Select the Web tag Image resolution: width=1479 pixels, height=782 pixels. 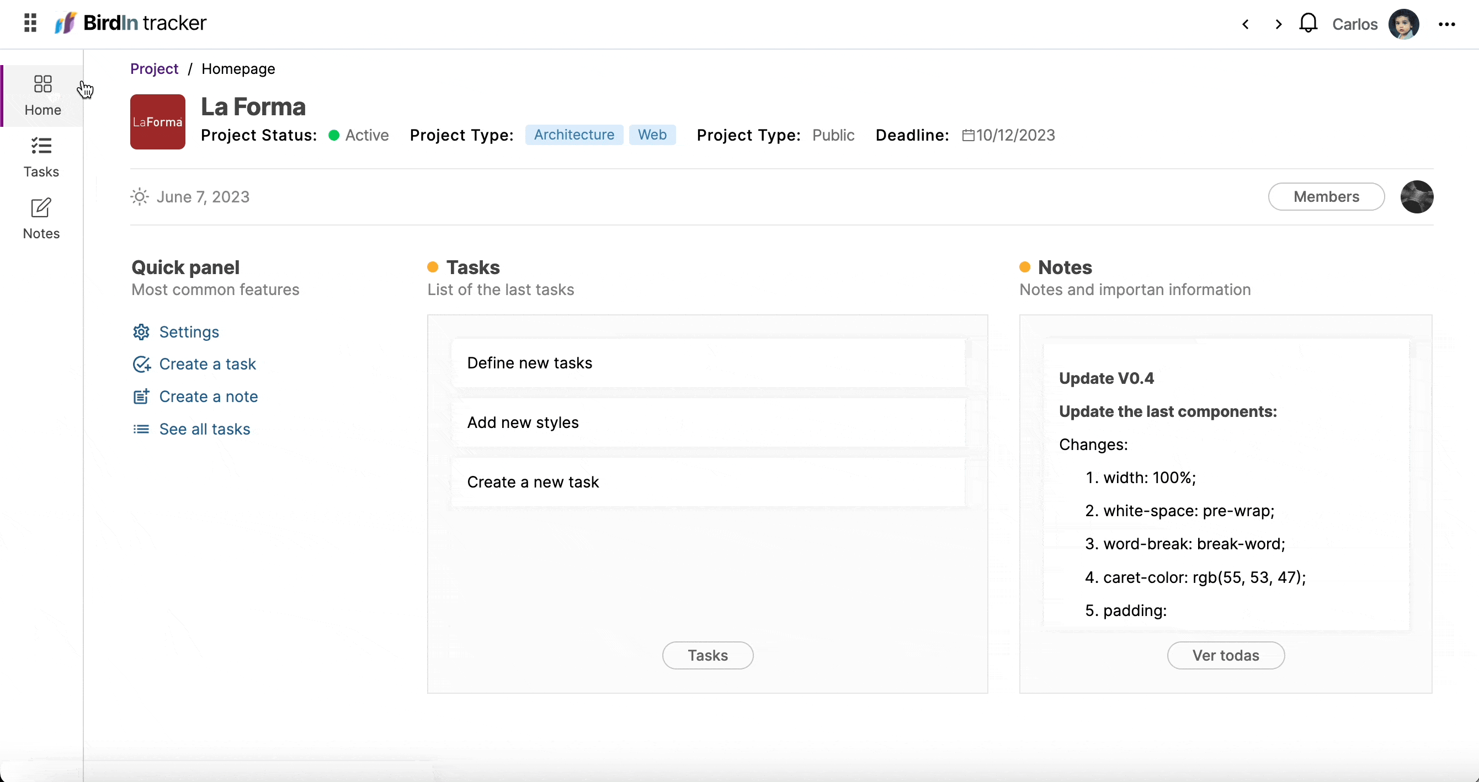click(x=652, y=135)
